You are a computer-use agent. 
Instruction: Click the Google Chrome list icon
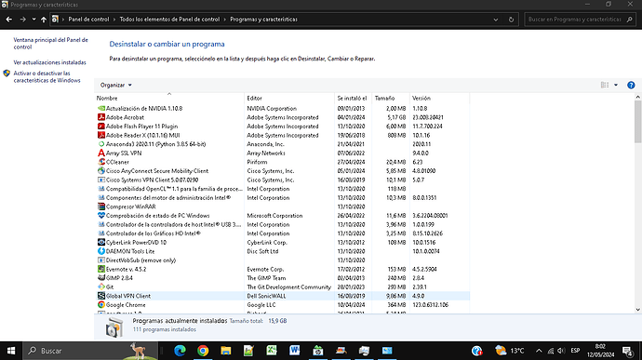pos(101,305)
